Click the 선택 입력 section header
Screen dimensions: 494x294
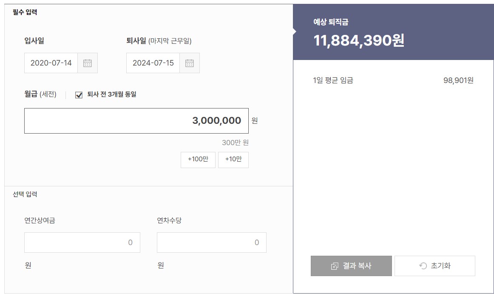click(26, 194)
